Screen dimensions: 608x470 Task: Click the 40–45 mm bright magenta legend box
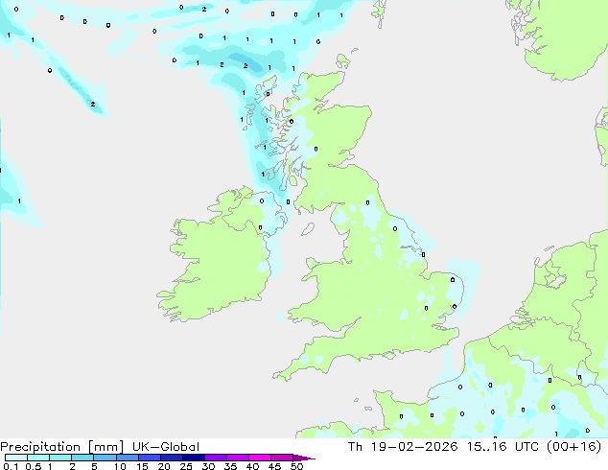click(260, 458)
